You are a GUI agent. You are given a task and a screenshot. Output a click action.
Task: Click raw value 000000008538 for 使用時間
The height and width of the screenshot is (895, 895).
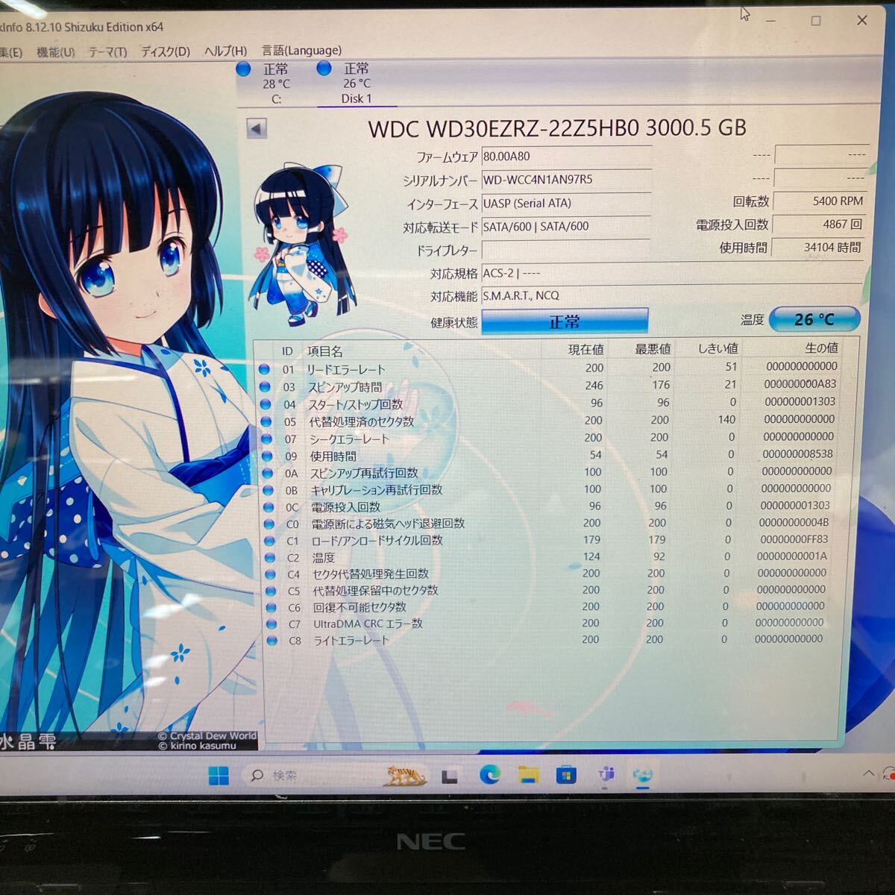pyautogui.click(x=797, y=453)
